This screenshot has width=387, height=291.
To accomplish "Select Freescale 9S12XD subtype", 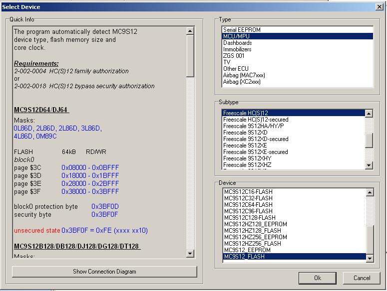I will [x=294, y=133].
